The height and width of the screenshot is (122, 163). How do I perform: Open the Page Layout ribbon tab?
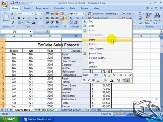click(42, 8)
